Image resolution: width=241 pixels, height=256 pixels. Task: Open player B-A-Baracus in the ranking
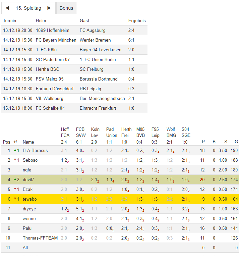tap(35, 150)
